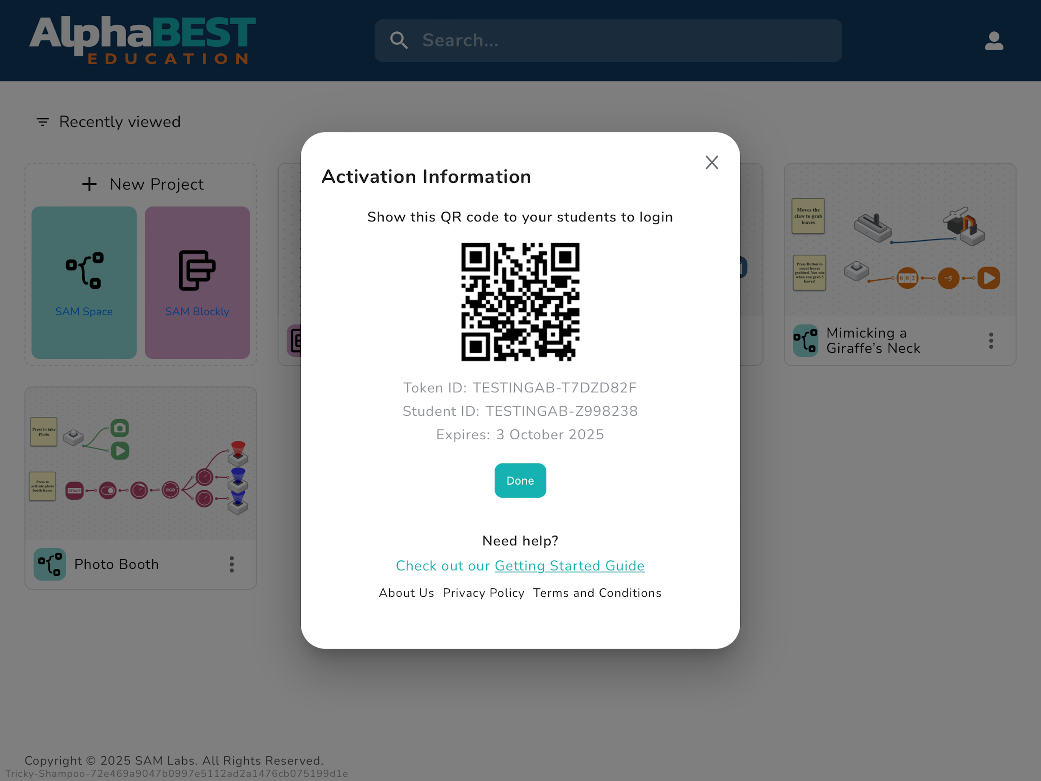Click Mimicking a Giraffe's Neck title

pos(873,341)
